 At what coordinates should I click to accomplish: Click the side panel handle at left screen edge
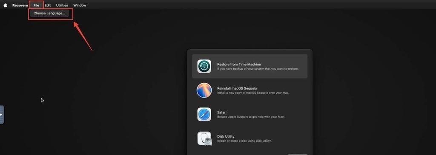point(2,115)
